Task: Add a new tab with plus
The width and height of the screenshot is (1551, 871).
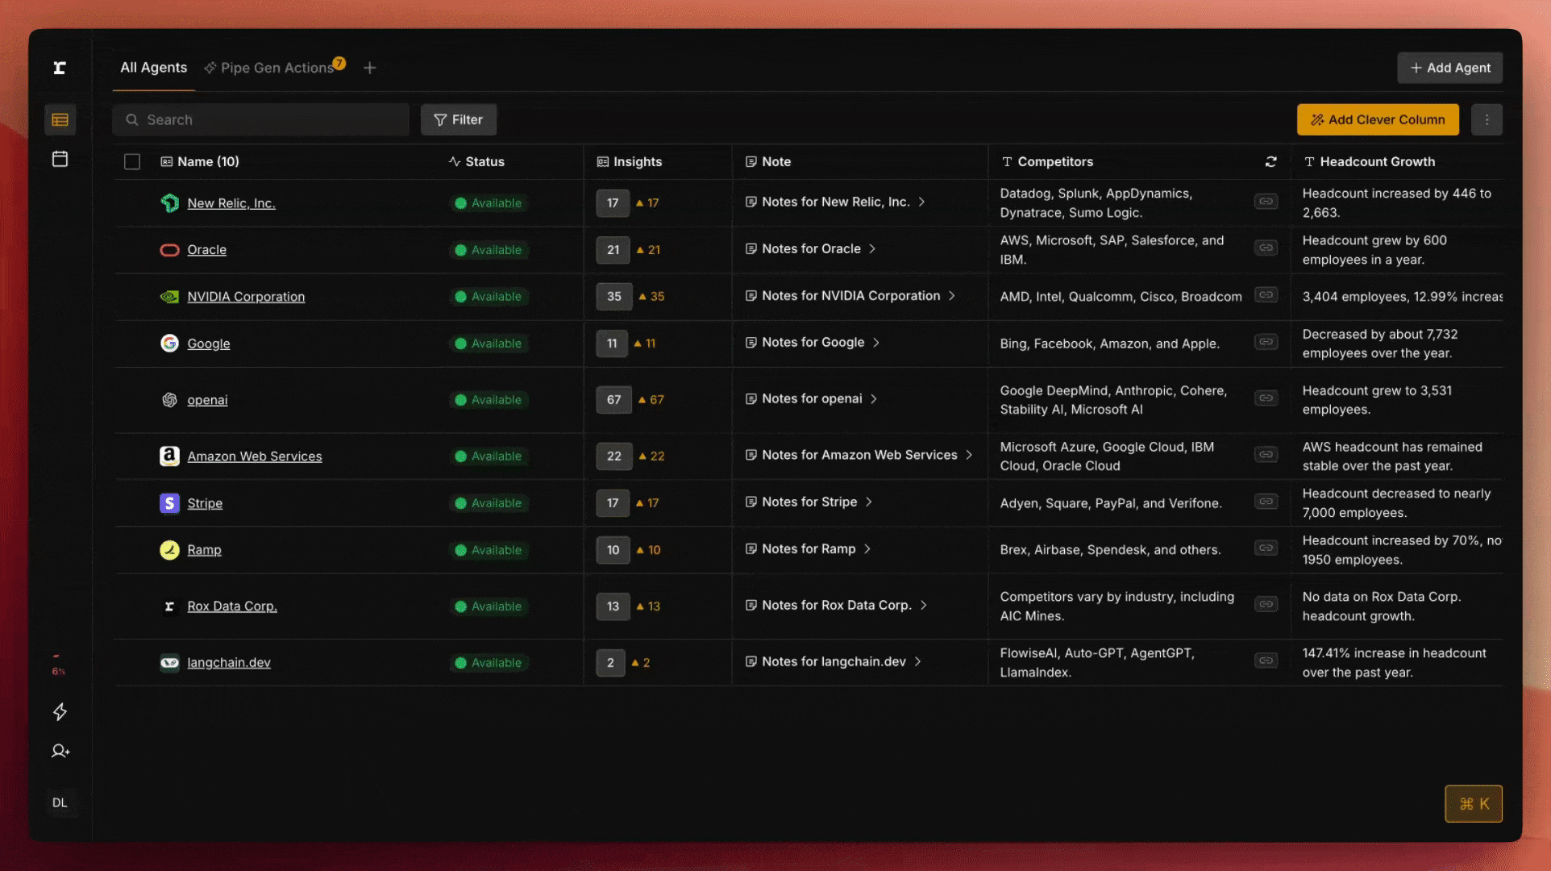Action: tap(369, 68)
